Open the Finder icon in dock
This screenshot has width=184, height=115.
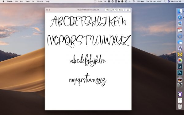pyautogui.click(x=180, y=11)
